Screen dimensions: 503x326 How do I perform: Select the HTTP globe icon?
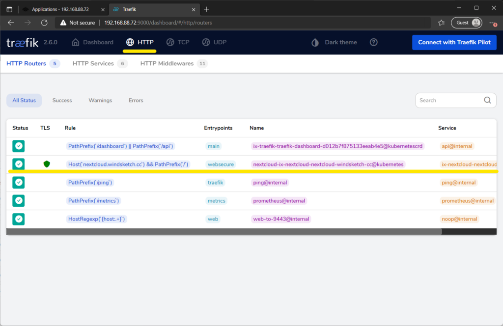[130, 42]
